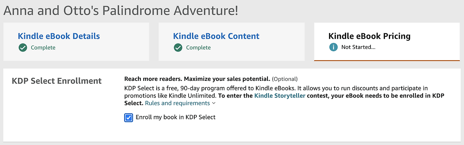Image resolution: width=464 pixels, height=145 pixels.
Task: Open the Rules and requirements link
Action: pos(177,103)
